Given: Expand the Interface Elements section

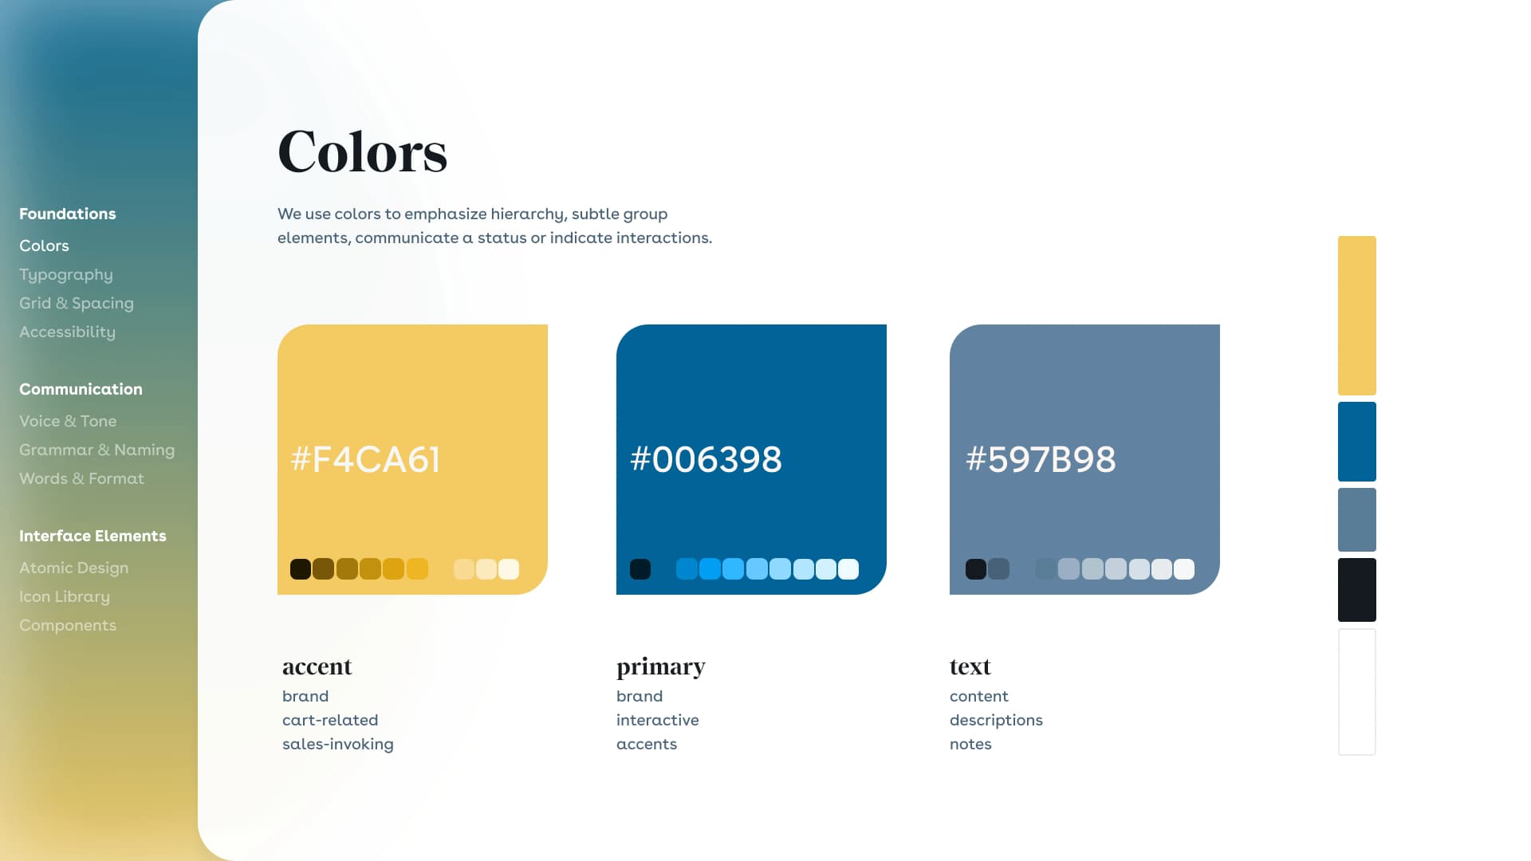Looking at the screenshot, I should point(92,535).
